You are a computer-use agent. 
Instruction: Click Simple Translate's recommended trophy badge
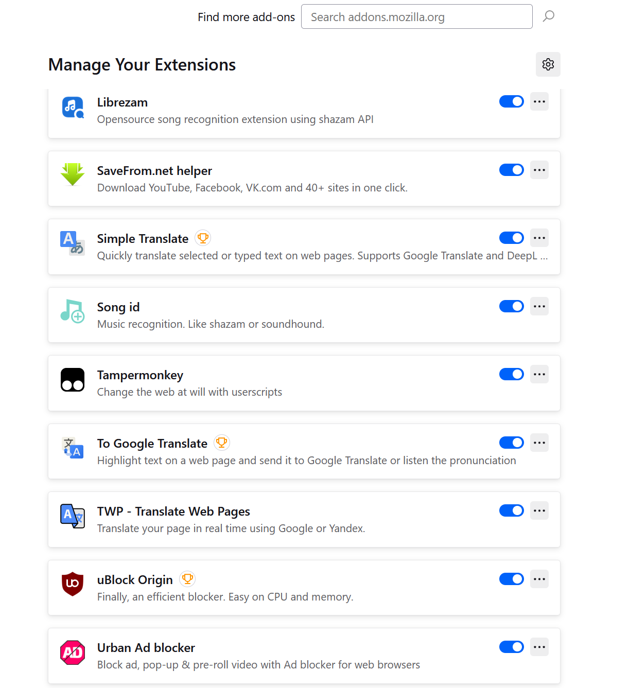(203, 238)
